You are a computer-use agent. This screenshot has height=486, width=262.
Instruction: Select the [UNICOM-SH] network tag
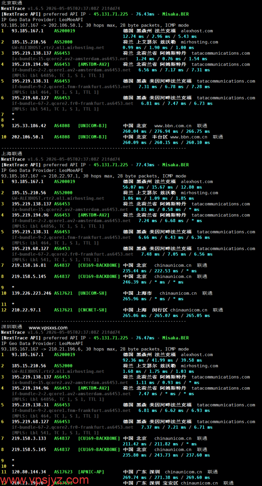[93, 293]
